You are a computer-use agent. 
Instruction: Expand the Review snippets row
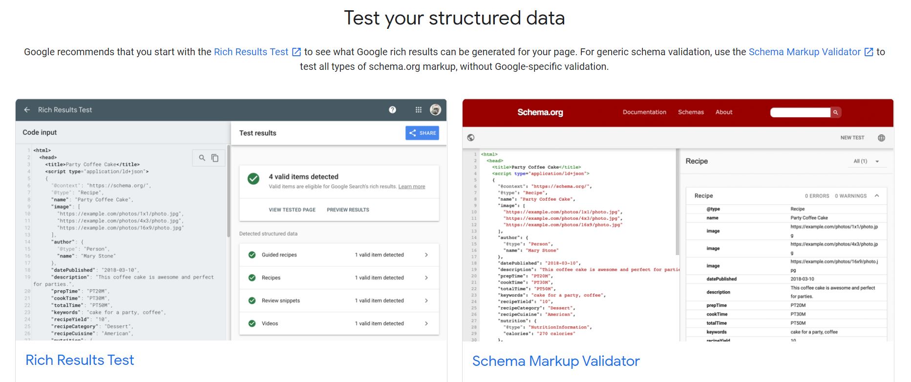(x=426, y=300)
